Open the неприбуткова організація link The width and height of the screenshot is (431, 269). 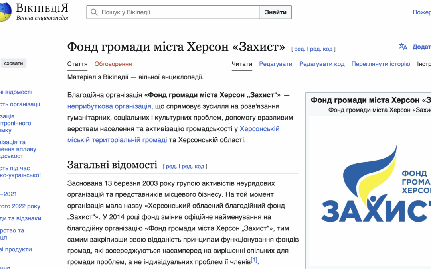[109, 106]
